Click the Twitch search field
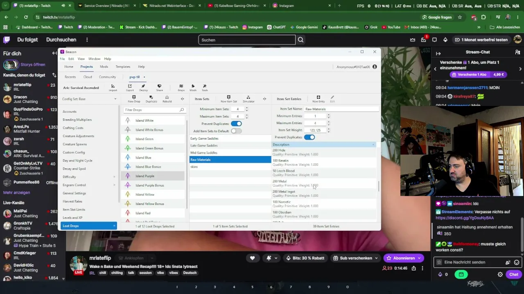The image size is (524, 294). (247, 40)
